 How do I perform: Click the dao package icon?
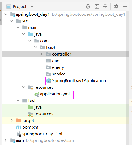[x=49, y=61]
